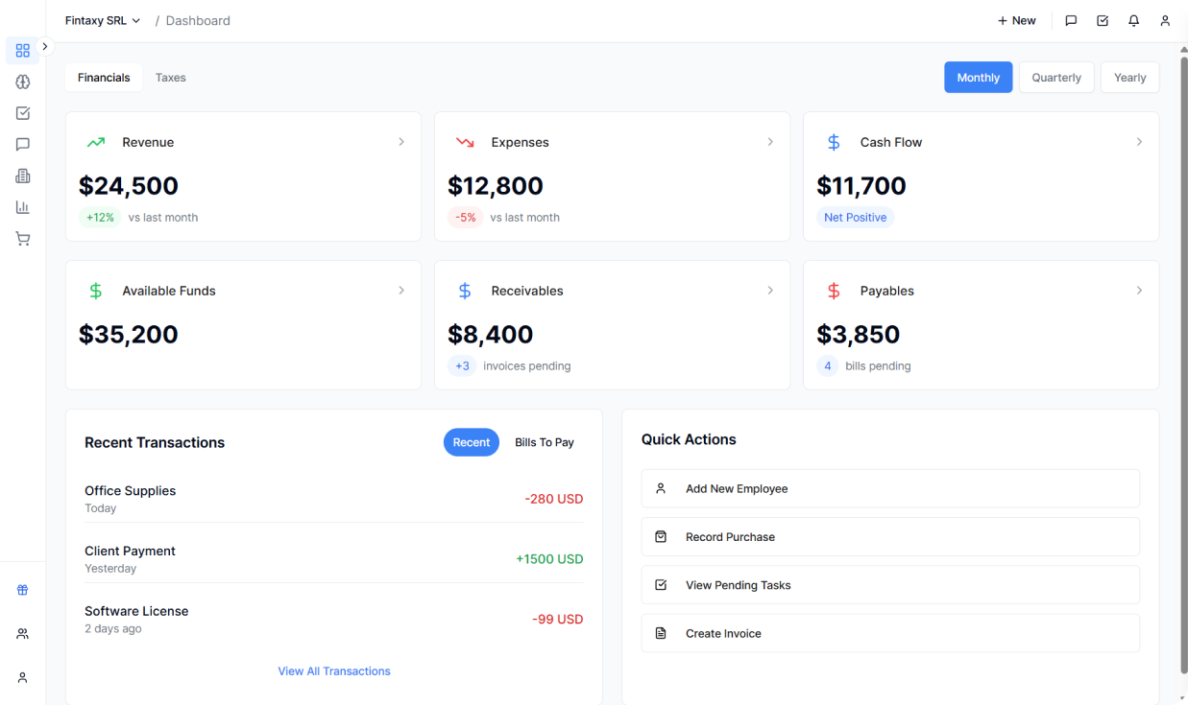Click the user profile icon in header
This screenshot has width=1188, height=705.
click(x=1165, y=20)
